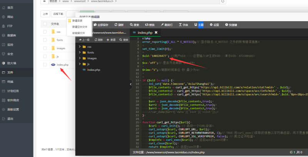Open 面板设置 panel settings in sidebar

(x=13, y=110)
